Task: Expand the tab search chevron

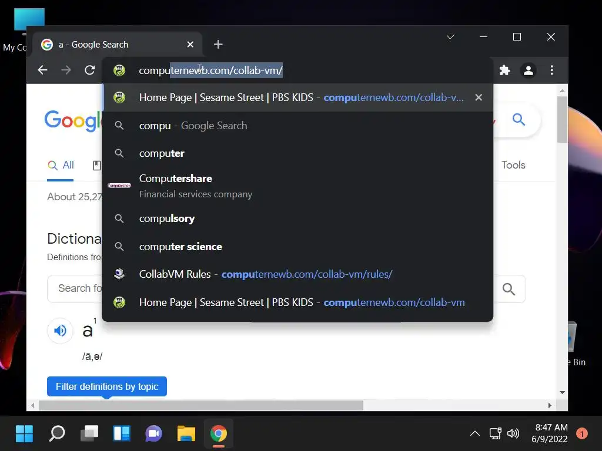Action: pyautogui.click(x=450, y=37)
